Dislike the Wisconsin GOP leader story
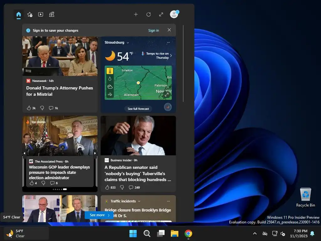Viewport: 321px width, 241px height. (43, 183)
